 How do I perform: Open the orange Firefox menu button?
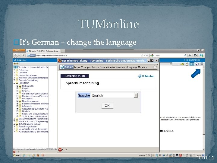pos(19,50)
